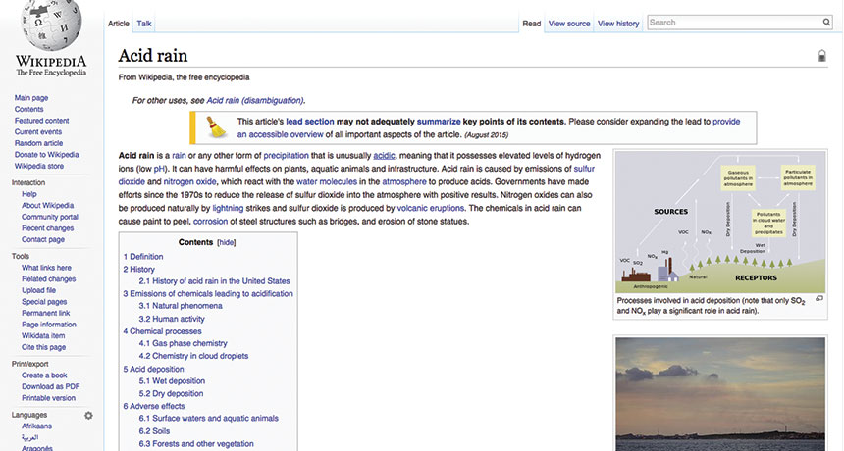Screen dimensions: 844x451
Task: Open the Printable version
Action: (x=48, y=398)
